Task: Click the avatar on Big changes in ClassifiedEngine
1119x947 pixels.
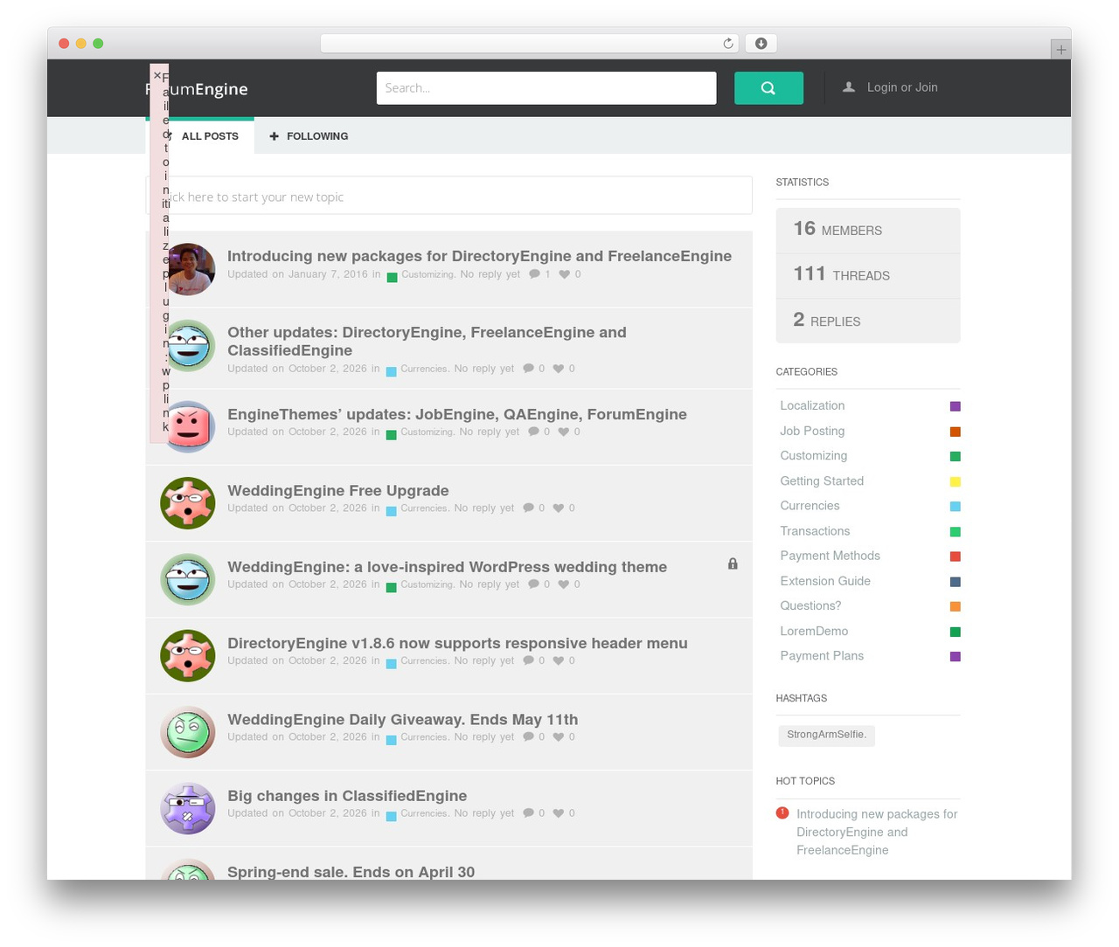Action: [x=188, y=808]
